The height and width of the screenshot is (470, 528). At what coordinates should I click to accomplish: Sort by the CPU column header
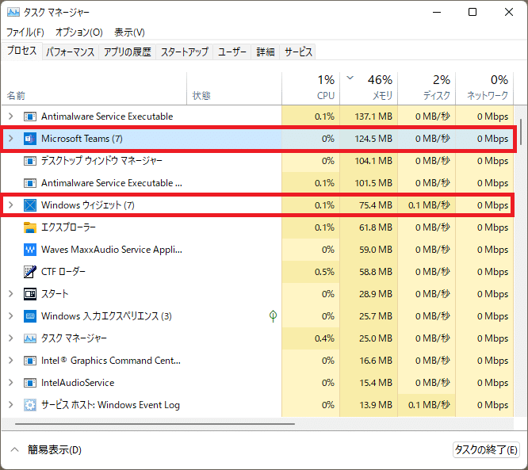point(311,89)
